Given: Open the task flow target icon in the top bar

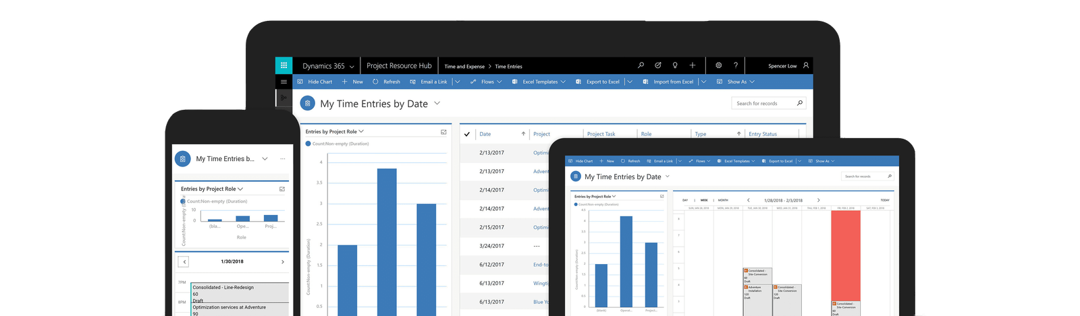Looking at the screenshot, I should [657, 65].
